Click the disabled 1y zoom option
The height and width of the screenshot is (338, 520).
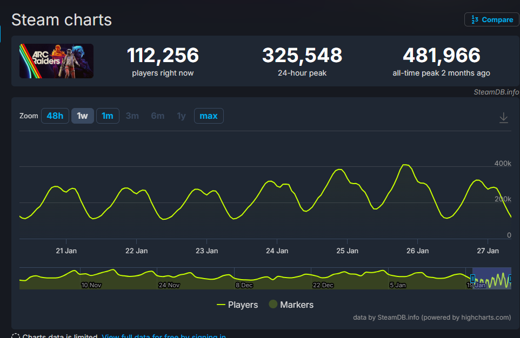coord(181,116)
